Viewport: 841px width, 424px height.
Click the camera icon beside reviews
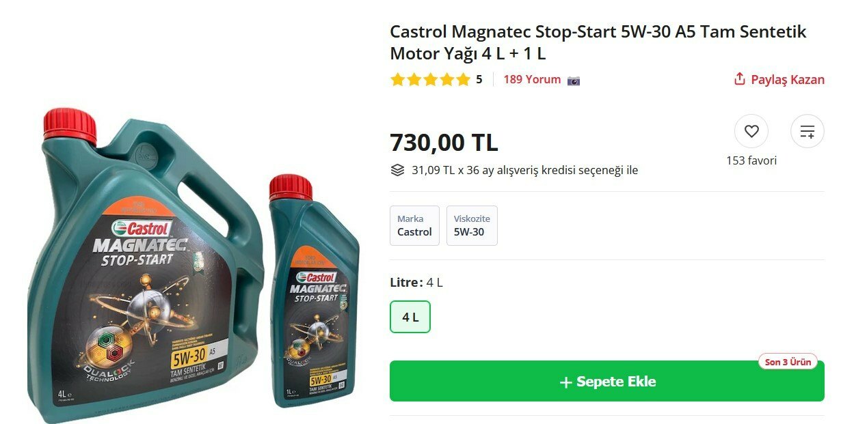pos(574,80)
